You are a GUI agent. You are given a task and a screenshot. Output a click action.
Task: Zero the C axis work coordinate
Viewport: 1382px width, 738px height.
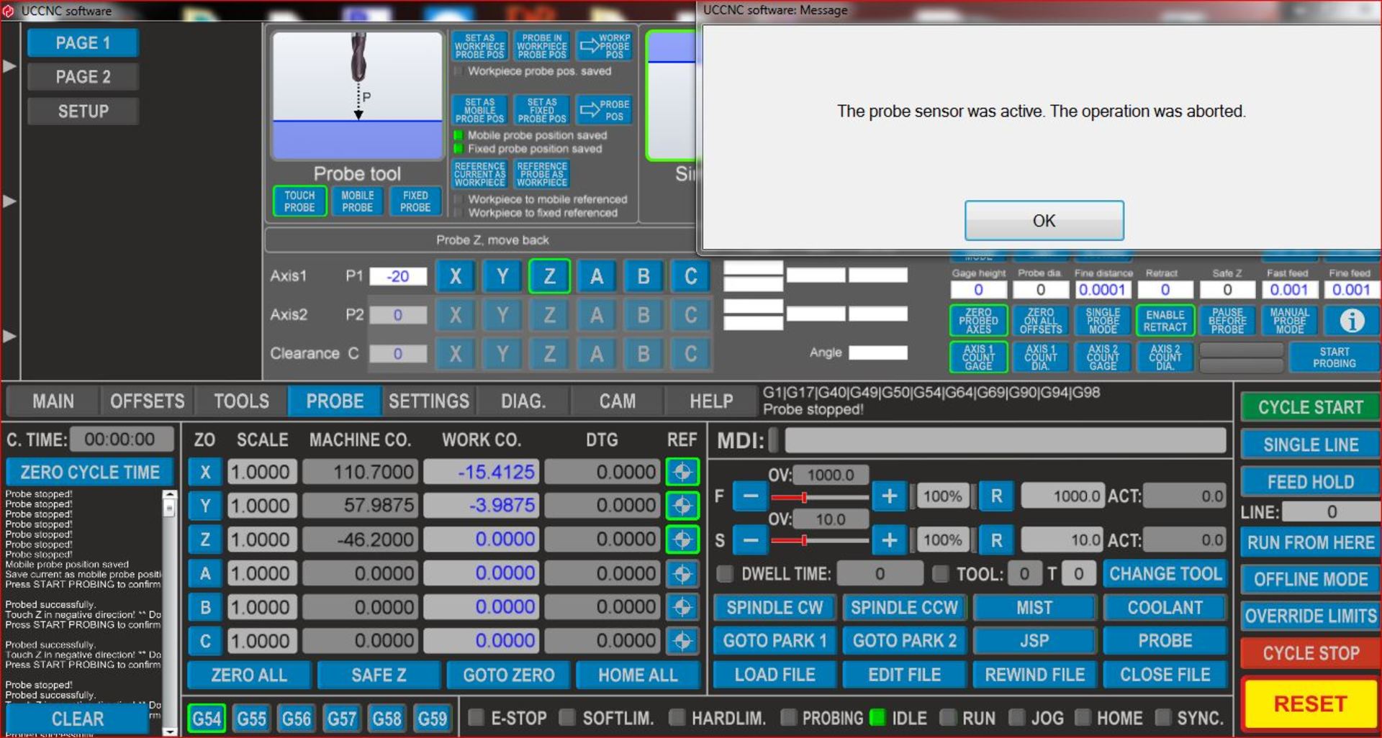tap(205, 641)
